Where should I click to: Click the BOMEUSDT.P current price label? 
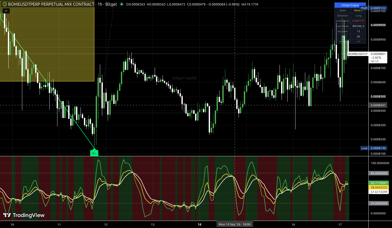click(367, 58)
